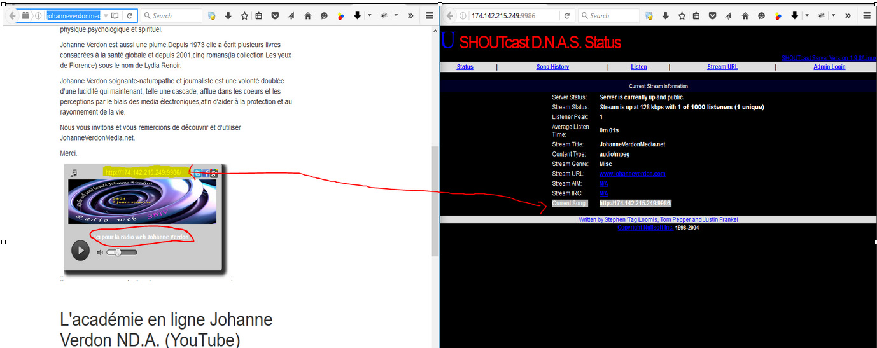Expand the overflow chevron in left browser toolbar
This screenshot has height=348, width=877.
pos(410,15)
